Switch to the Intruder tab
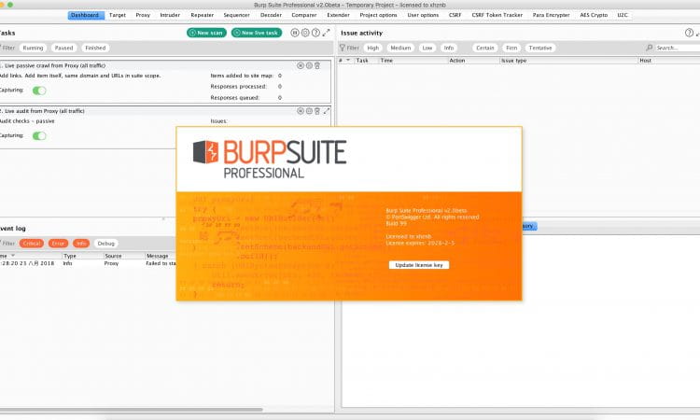Screen dimensions: 700x420 170,15
